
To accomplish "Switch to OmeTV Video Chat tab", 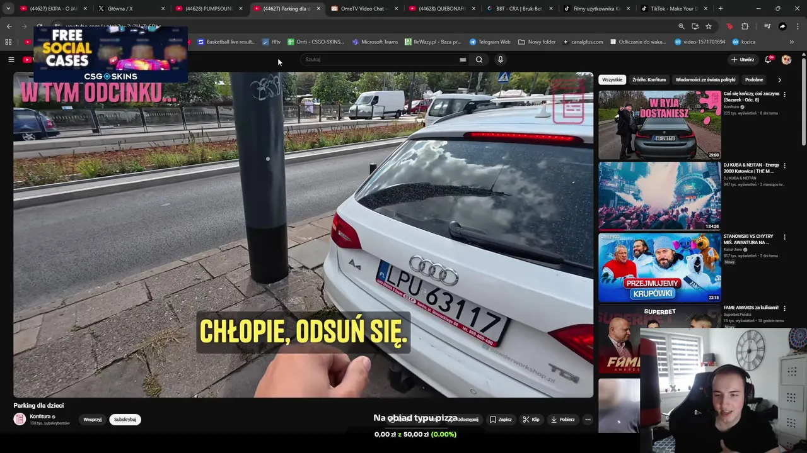I will [363, 9].
